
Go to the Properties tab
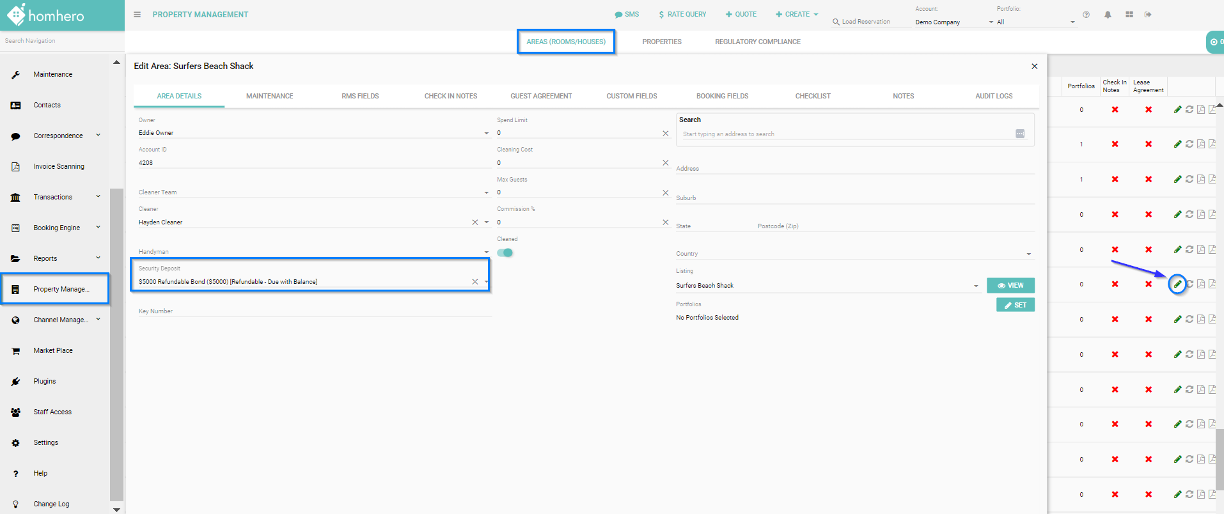[x=661, y=42]
